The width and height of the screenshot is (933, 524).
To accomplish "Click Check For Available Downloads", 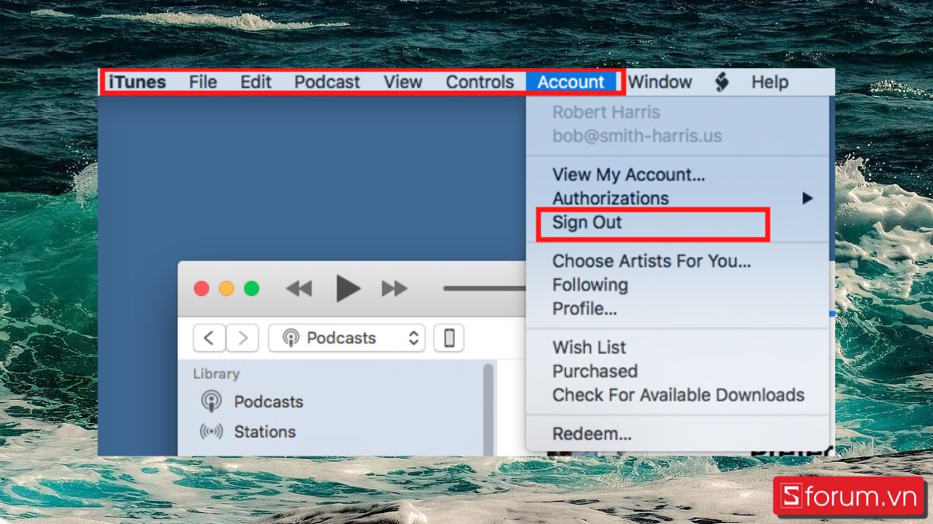I will point(678,395).
